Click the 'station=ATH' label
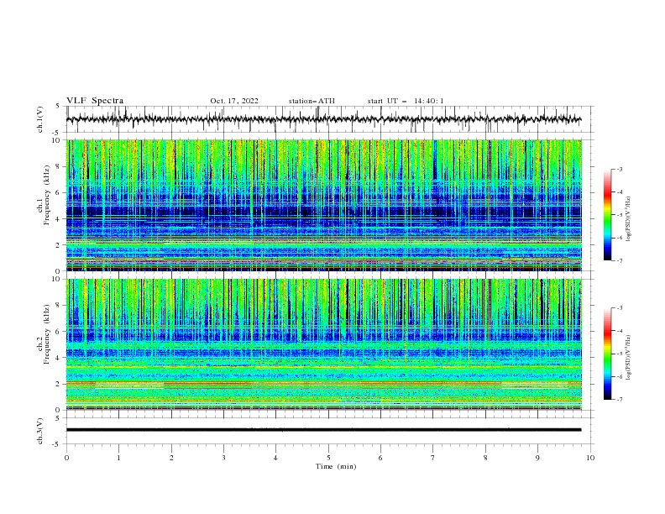The width and height of the screenshot is (665, 514). click(x=312, y=101)
